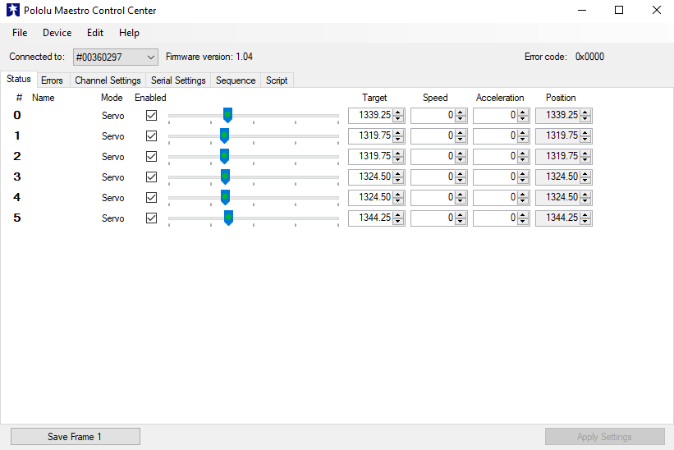Screen dimensions: 674x450
Task: Increase channel 2 Speed with up arrow
Action: click(461, 154)
